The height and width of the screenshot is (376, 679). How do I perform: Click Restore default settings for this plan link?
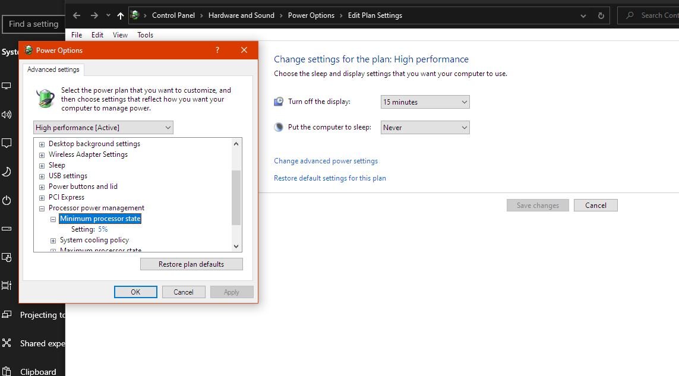[x=330, y=178]
